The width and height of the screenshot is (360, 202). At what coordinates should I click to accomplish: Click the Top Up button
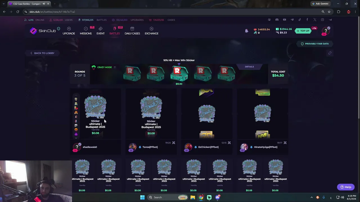[303, 31]
